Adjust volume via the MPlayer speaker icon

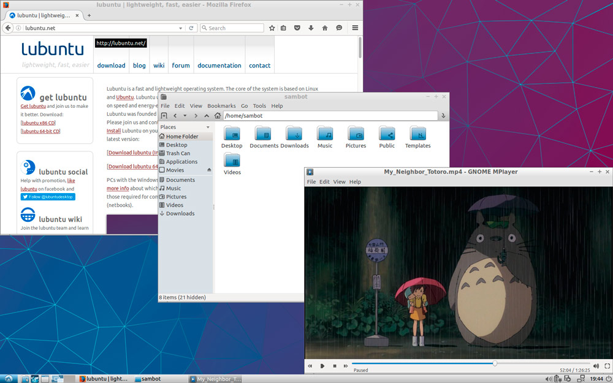click(596, 366)
